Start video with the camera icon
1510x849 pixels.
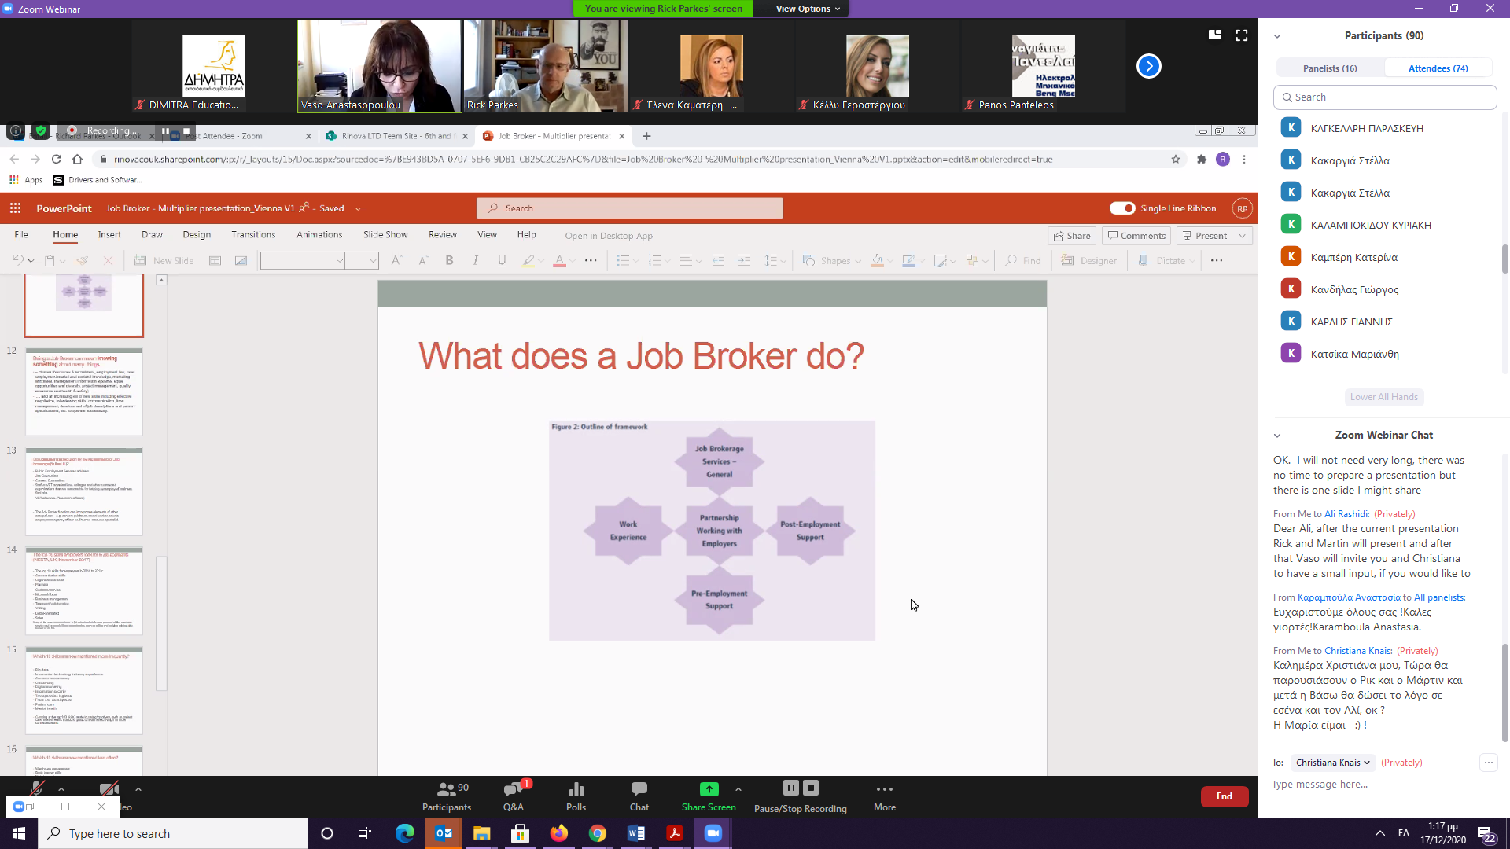109,788
